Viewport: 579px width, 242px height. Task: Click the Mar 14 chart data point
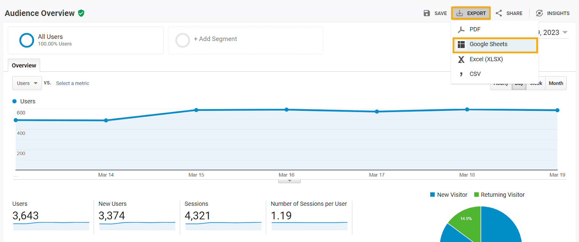click(106, 120)
